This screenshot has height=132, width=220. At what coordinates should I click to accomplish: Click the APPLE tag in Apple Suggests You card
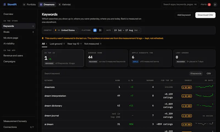pos(135,61)
